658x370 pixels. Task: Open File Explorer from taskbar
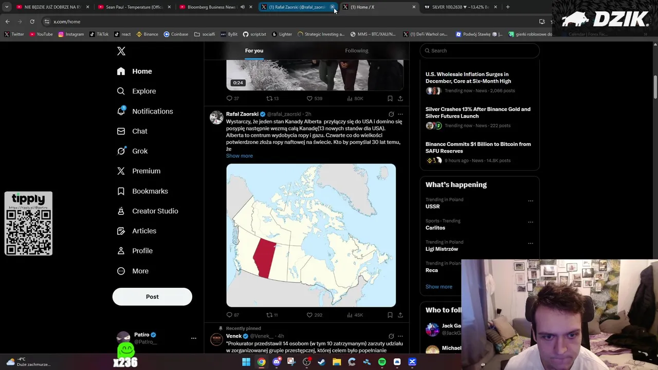tap(337, 362)
